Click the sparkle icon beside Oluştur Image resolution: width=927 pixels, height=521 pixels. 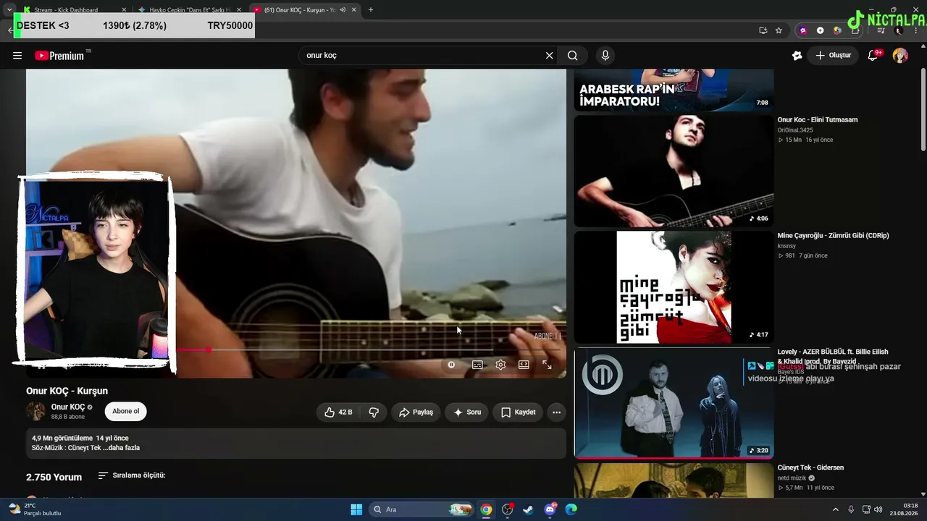point(797,56)
